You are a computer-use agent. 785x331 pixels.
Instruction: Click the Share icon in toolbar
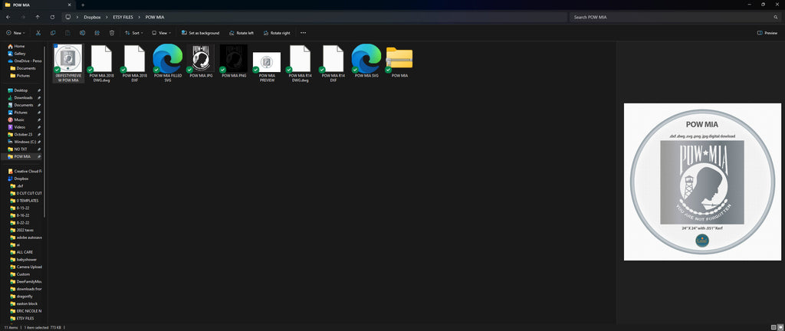click(97, 33)
